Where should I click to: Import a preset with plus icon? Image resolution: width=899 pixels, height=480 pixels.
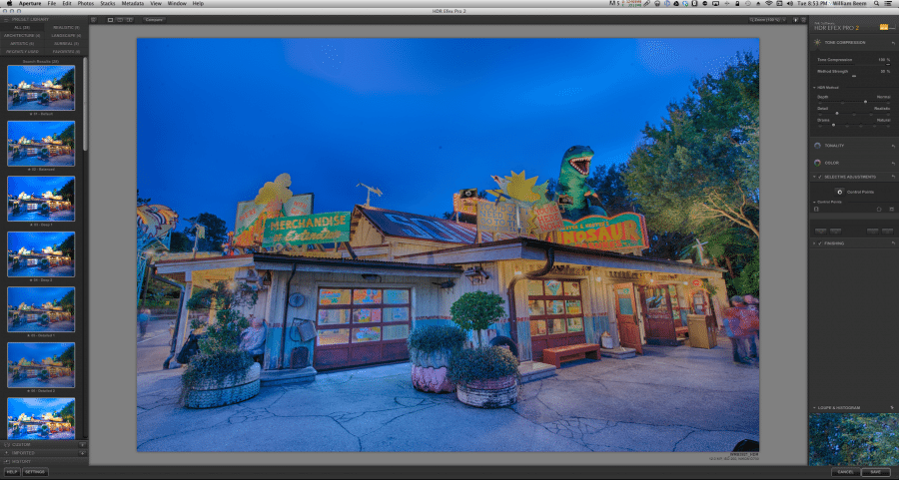click(x=82, y=453)
